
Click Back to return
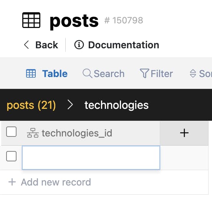(41, 45)
